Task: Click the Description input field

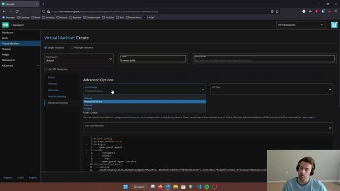Action: click(265, 59)
